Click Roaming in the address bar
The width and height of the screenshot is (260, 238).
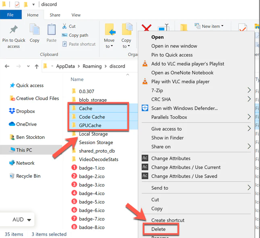click(92, 66)
